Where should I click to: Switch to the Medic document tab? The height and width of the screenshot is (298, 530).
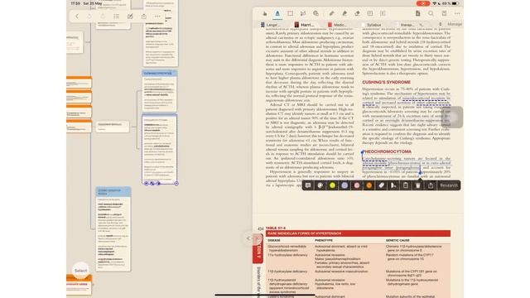point(337,25)
